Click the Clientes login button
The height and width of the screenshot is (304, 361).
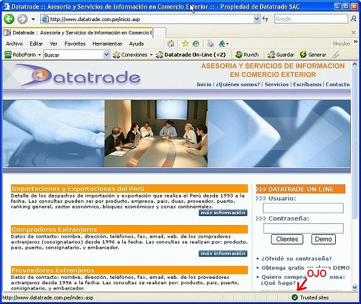287,239
